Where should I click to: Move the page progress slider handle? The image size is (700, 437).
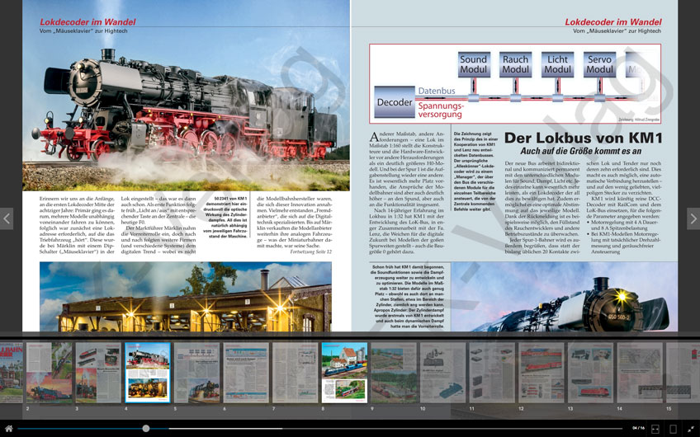click(x=145, y=428)
